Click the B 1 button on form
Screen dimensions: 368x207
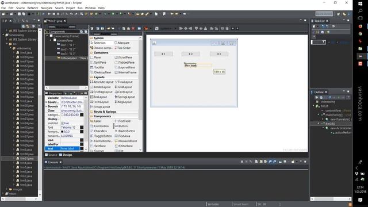click(163, 54)
